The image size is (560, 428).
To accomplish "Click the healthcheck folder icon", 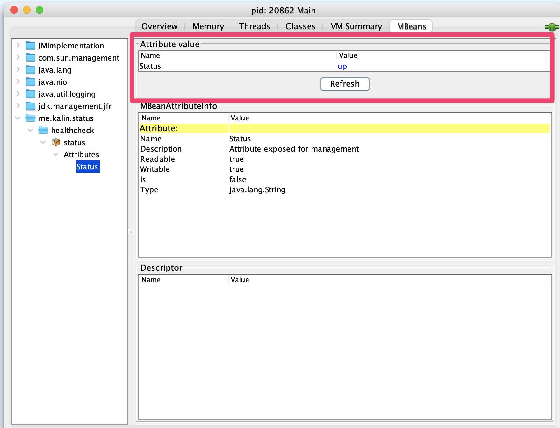I will click(x=43, y=130).
